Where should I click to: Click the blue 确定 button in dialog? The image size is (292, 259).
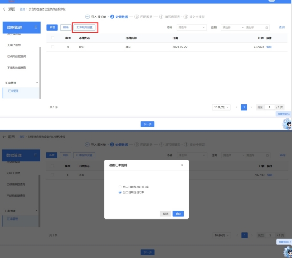[178, 214]
